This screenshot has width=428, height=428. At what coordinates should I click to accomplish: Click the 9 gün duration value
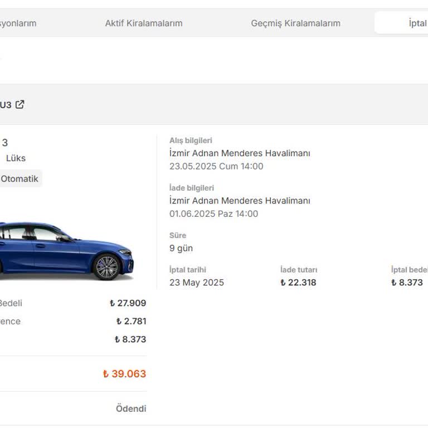pyautogui.click(x=181, y=248)
